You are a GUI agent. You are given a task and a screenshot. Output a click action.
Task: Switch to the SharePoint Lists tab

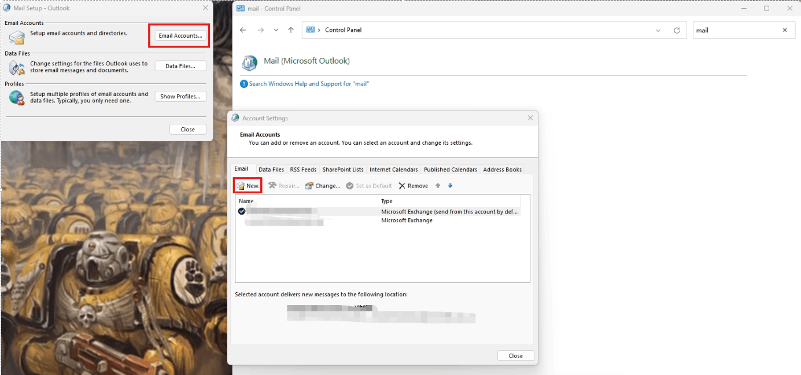(x=343, y=170)
